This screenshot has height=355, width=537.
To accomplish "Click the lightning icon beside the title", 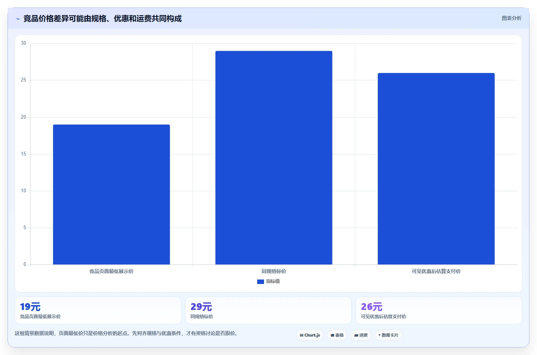I will click(x=18, y=19).
